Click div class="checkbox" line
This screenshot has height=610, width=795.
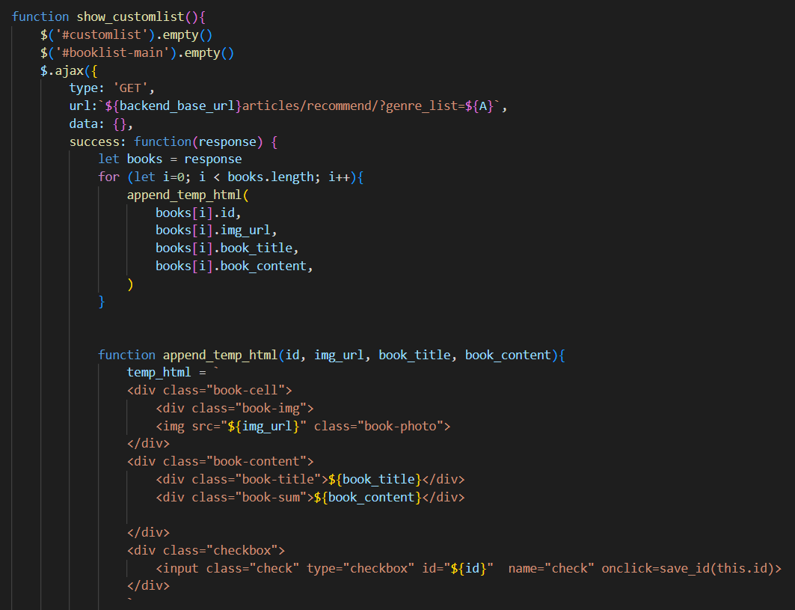coord(206,550)
